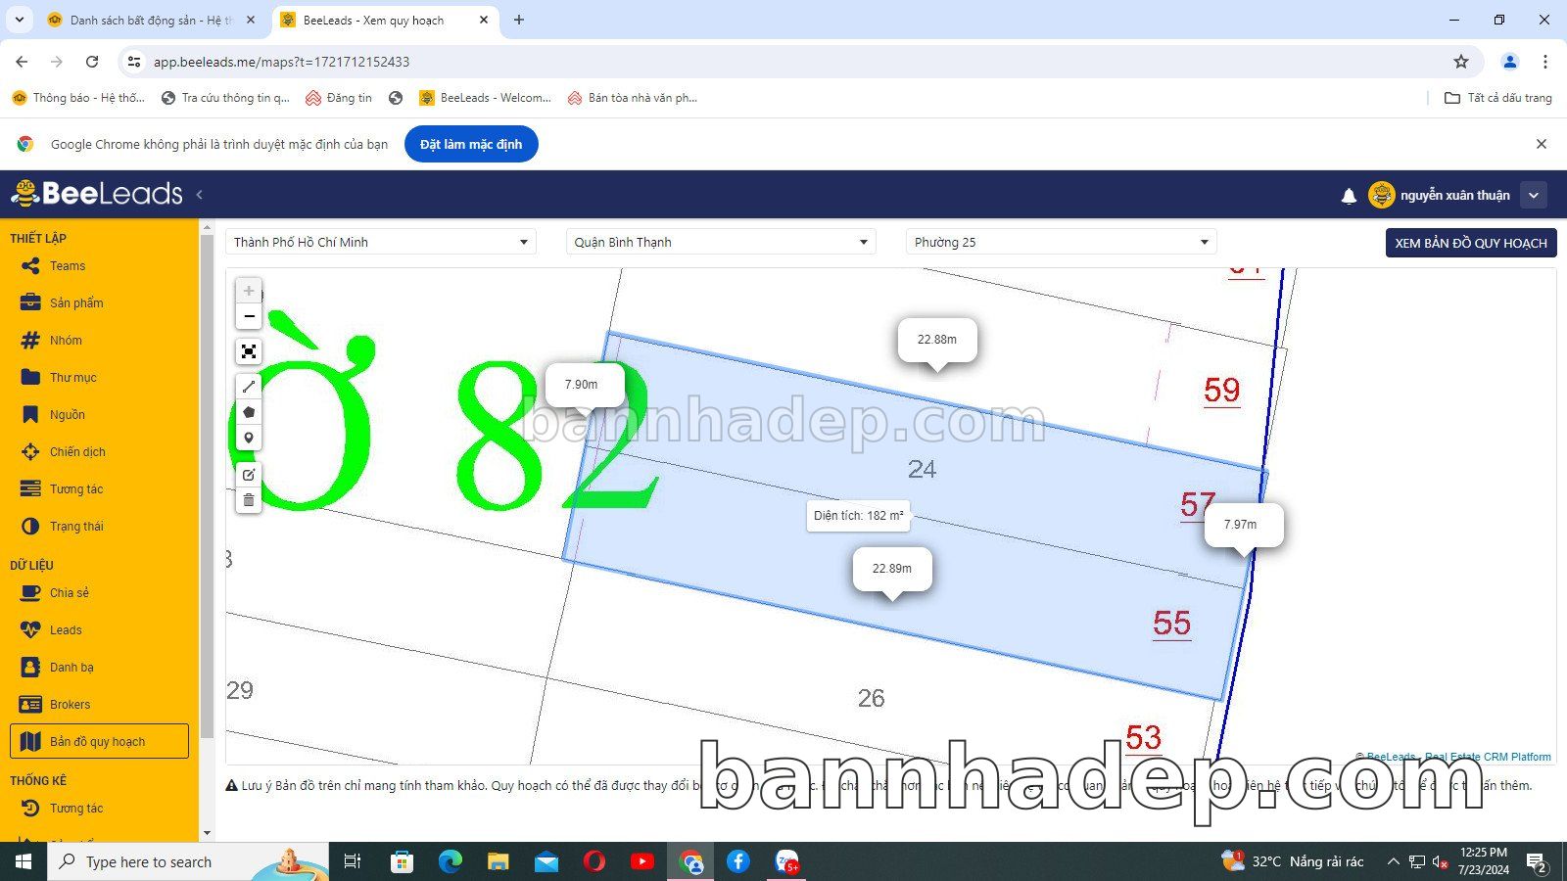The height and width of the screenshot is (881, 1567).
Task: Open the Phường 25 ward dropdown
Action: pos(1061,242)
